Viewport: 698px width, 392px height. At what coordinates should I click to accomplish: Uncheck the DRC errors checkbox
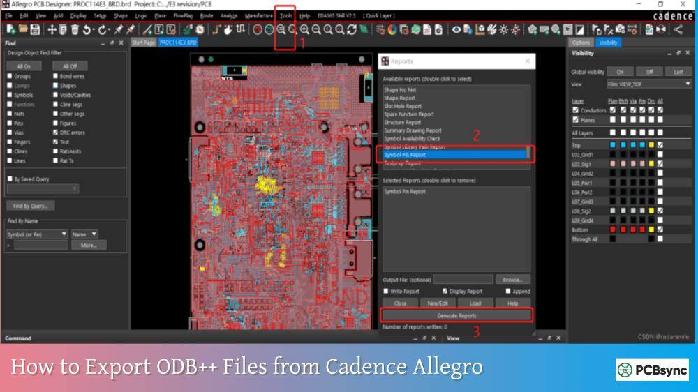55,133
